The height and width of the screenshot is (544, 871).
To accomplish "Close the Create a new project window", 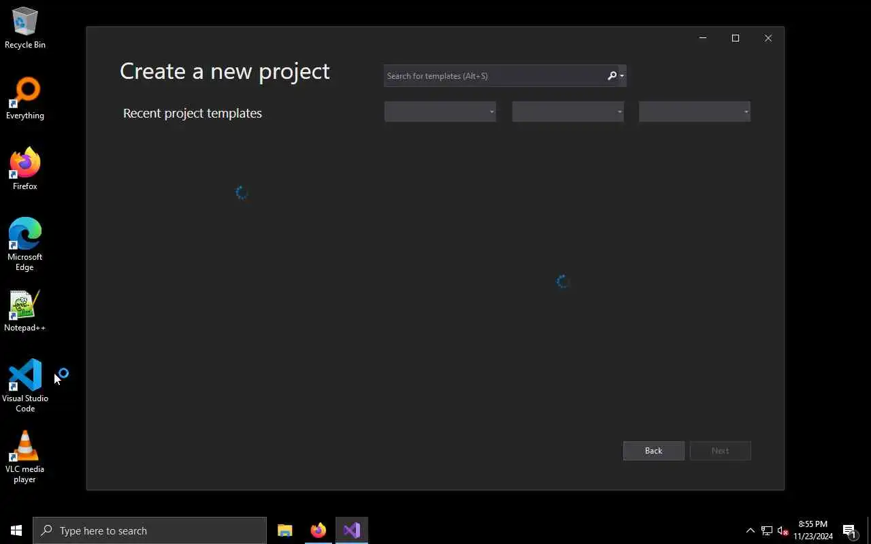I will (x=768, y=38).
